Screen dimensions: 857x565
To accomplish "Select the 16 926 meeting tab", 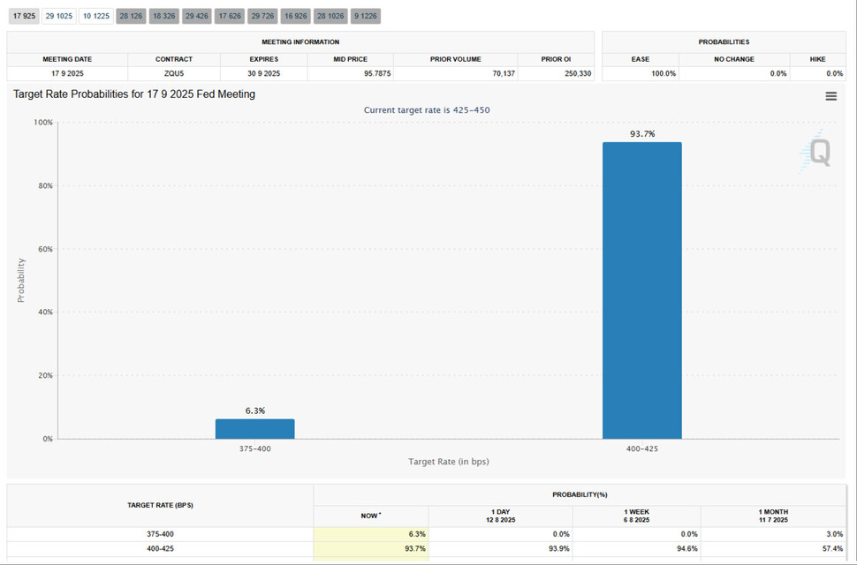I will 296,16.
